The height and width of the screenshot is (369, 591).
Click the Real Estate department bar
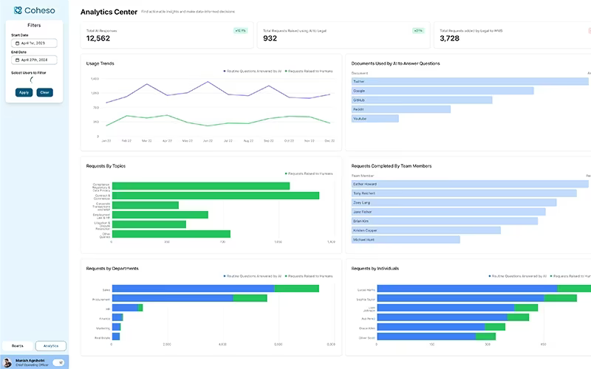(x=116, y=337)
